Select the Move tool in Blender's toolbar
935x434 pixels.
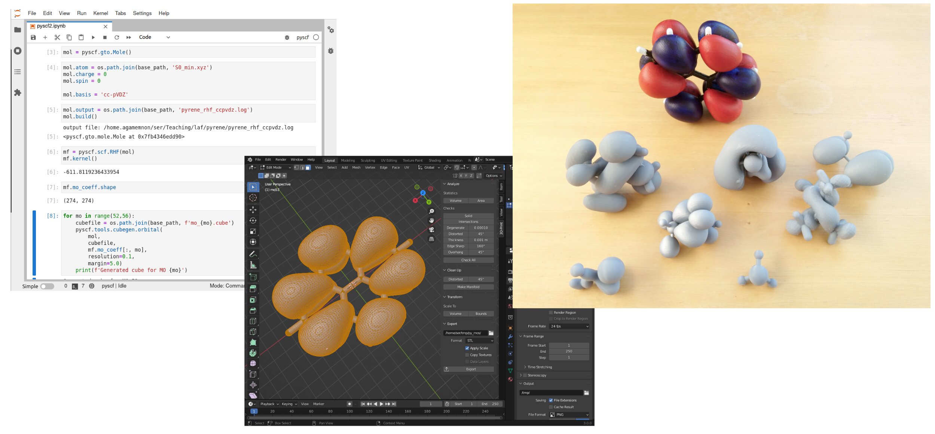click(x=254, y=210)
